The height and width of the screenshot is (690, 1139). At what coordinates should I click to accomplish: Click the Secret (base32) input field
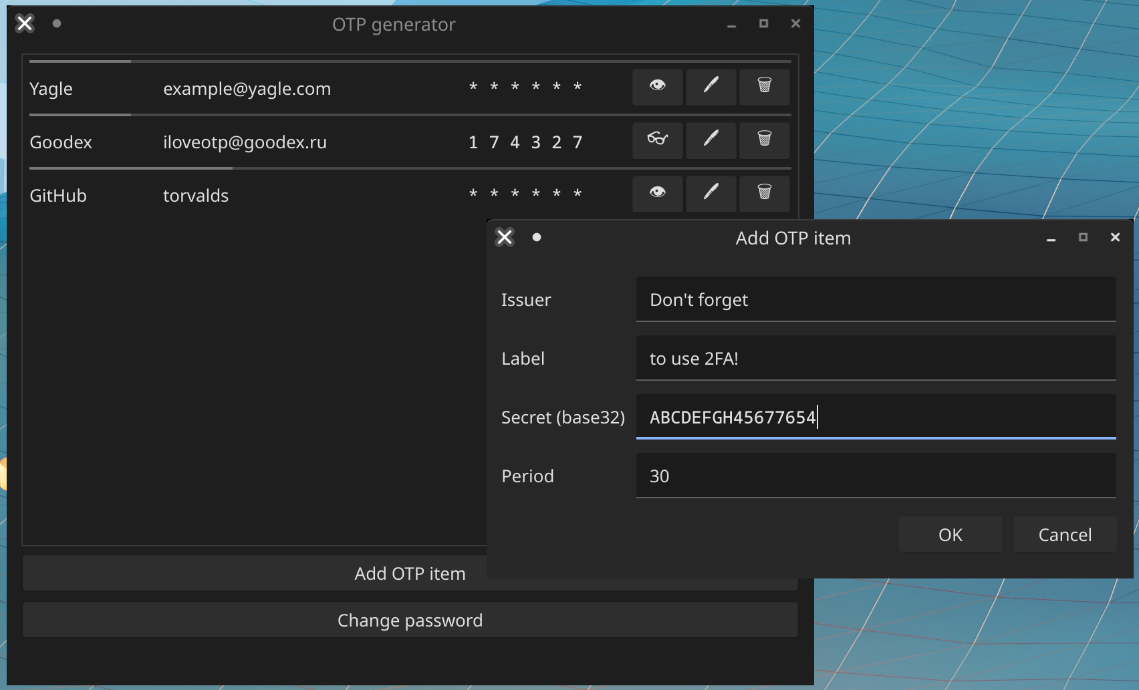click(x=876, y=417)
